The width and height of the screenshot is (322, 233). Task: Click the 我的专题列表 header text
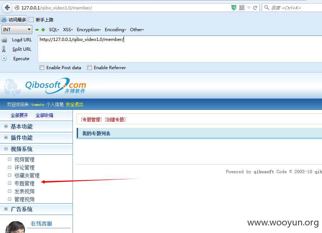click(96, 133)
